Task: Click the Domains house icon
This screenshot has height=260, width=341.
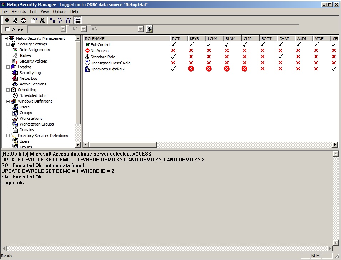Action: [15, 130]
